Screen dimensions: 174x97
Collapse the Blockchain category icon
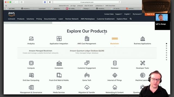tap(115, 39)
